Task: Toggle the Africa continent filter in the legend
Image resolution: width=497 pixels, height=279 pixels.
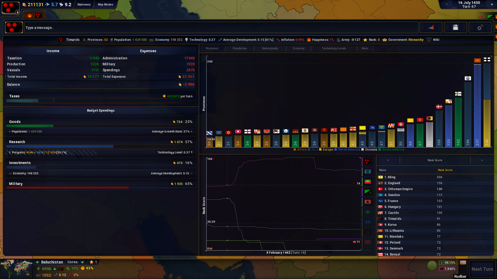Action: tap(300, 150)
